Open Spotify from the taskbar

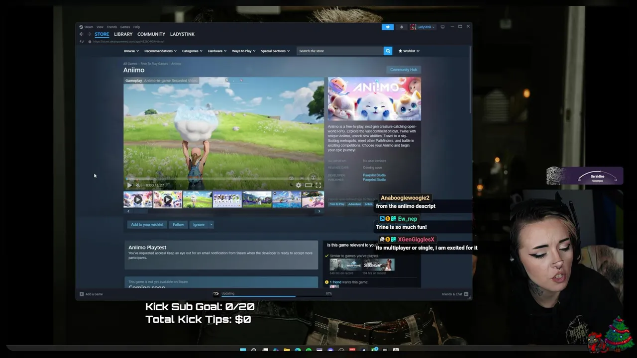click(309, 350)
